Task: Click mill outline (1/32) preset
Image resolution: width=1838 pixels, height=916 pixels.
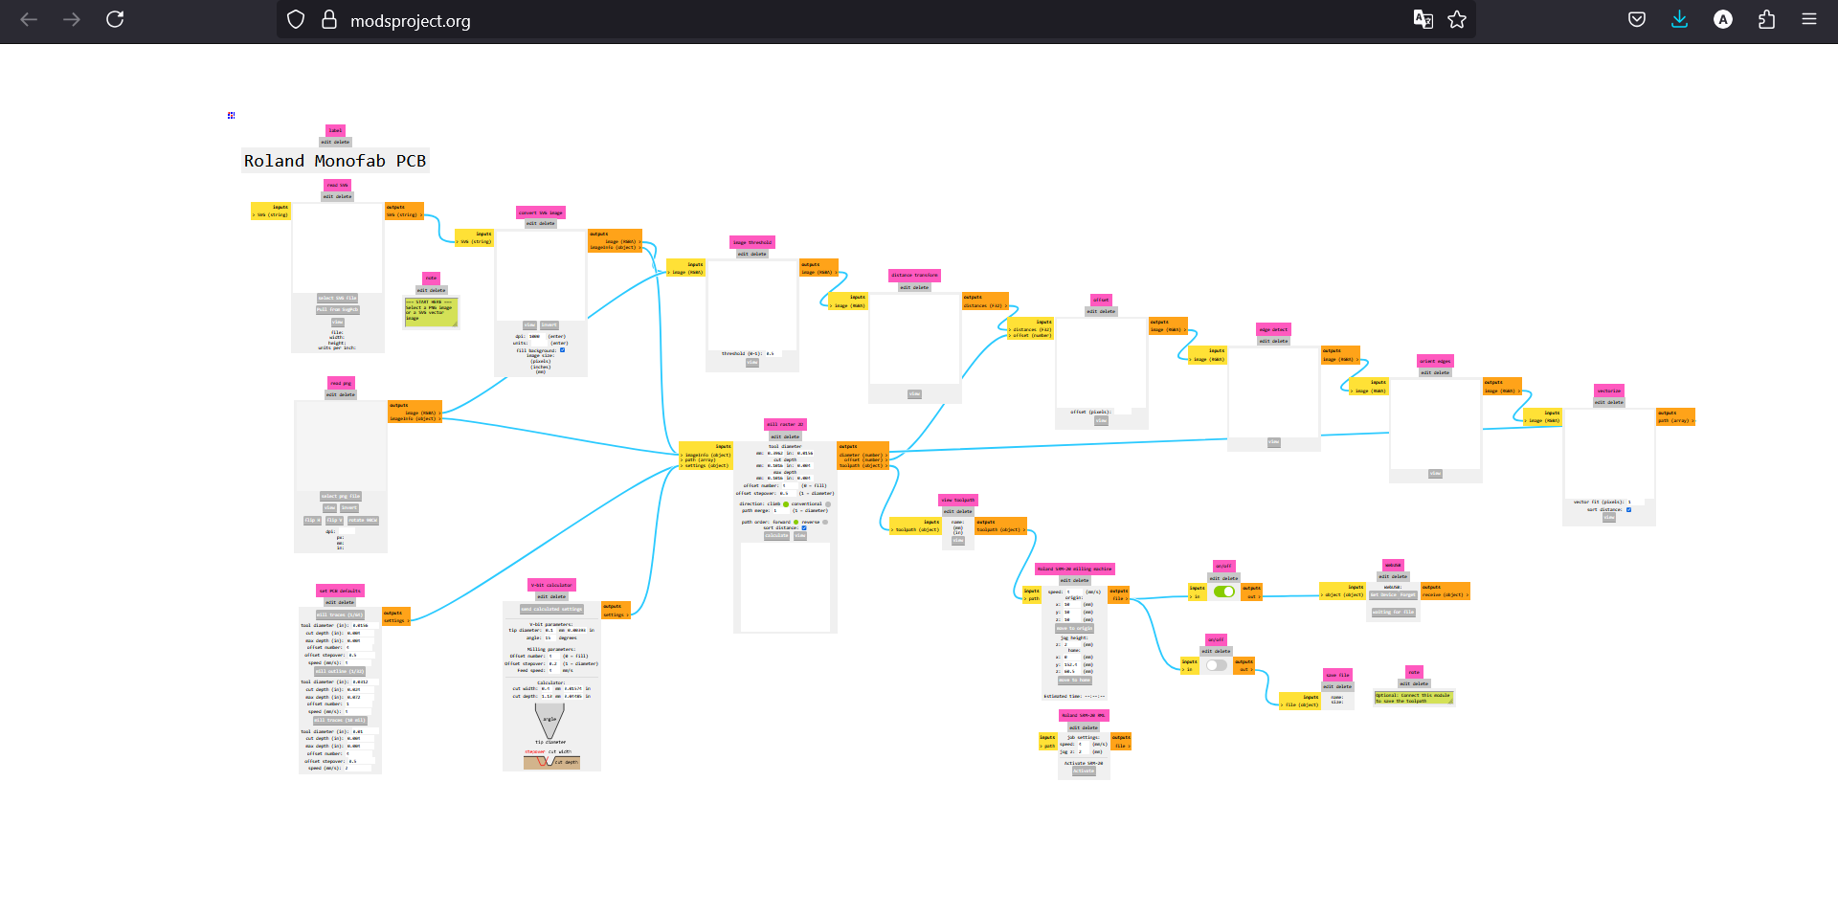Action: point(340,671)
